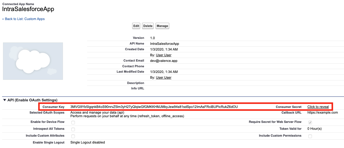Click the refresh_token, offline_access scope line

click(x=127, y=116)
